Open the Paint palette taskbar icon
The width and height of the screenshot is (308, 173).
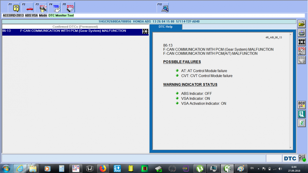(x=241, y=168)
